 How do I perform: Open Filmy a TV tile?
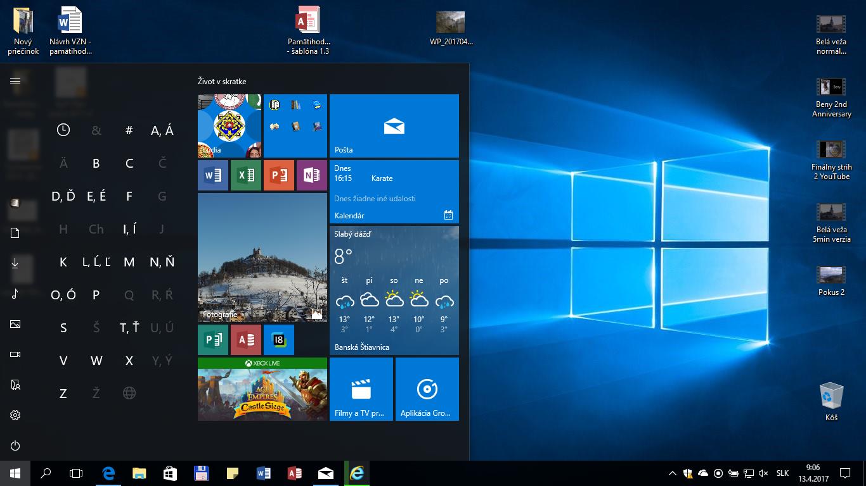pyautogui.click(x=361, y=389)
